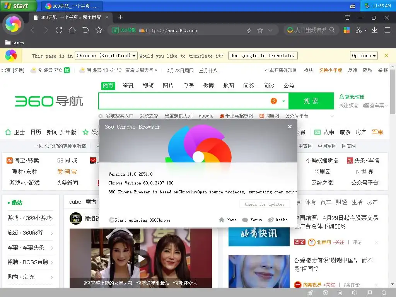Open the skin changer shirt icon
Viewport: 396px width, 297px height.
coord(348,17)
